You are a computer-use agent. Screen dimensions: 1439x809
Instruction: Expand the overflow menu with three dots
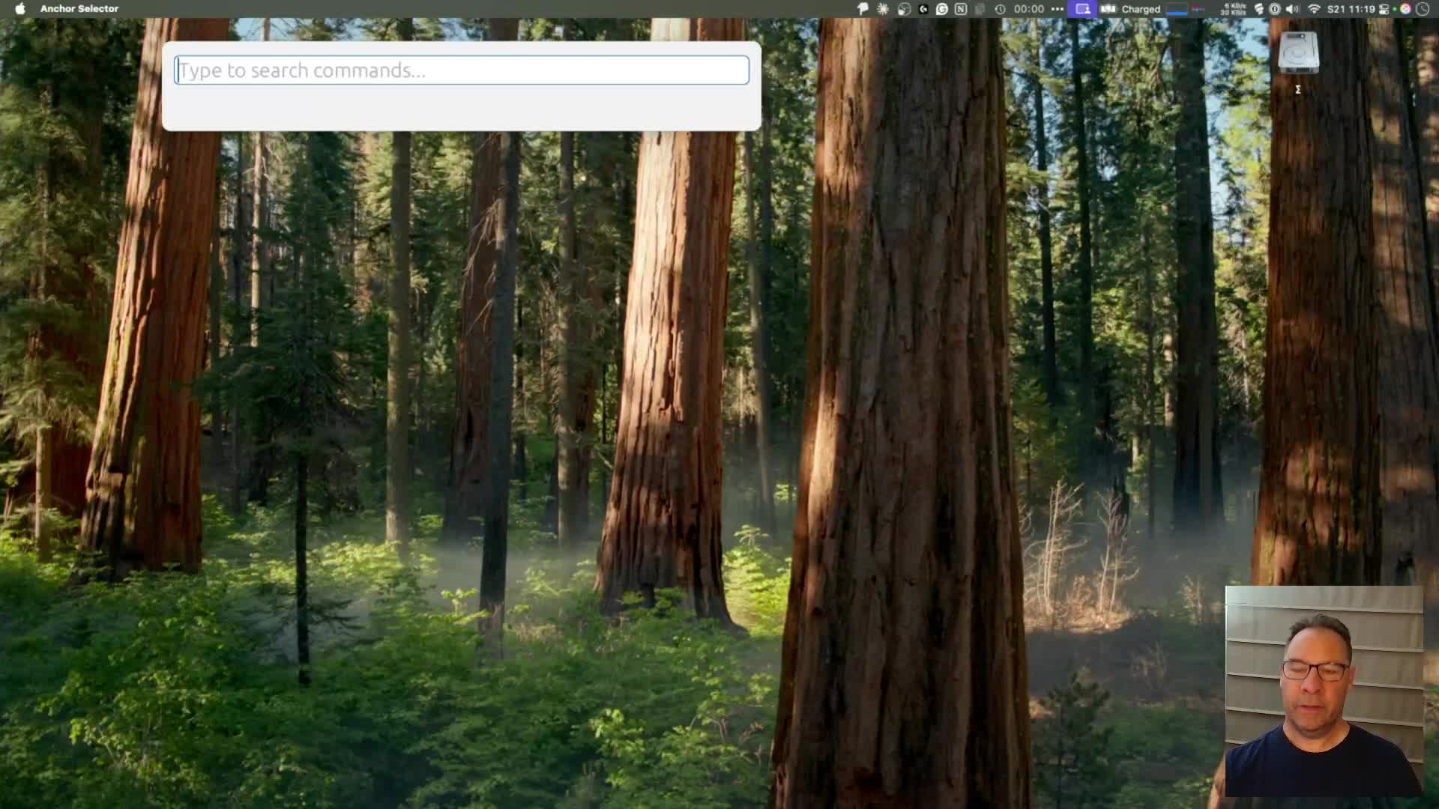[1058, 8]
